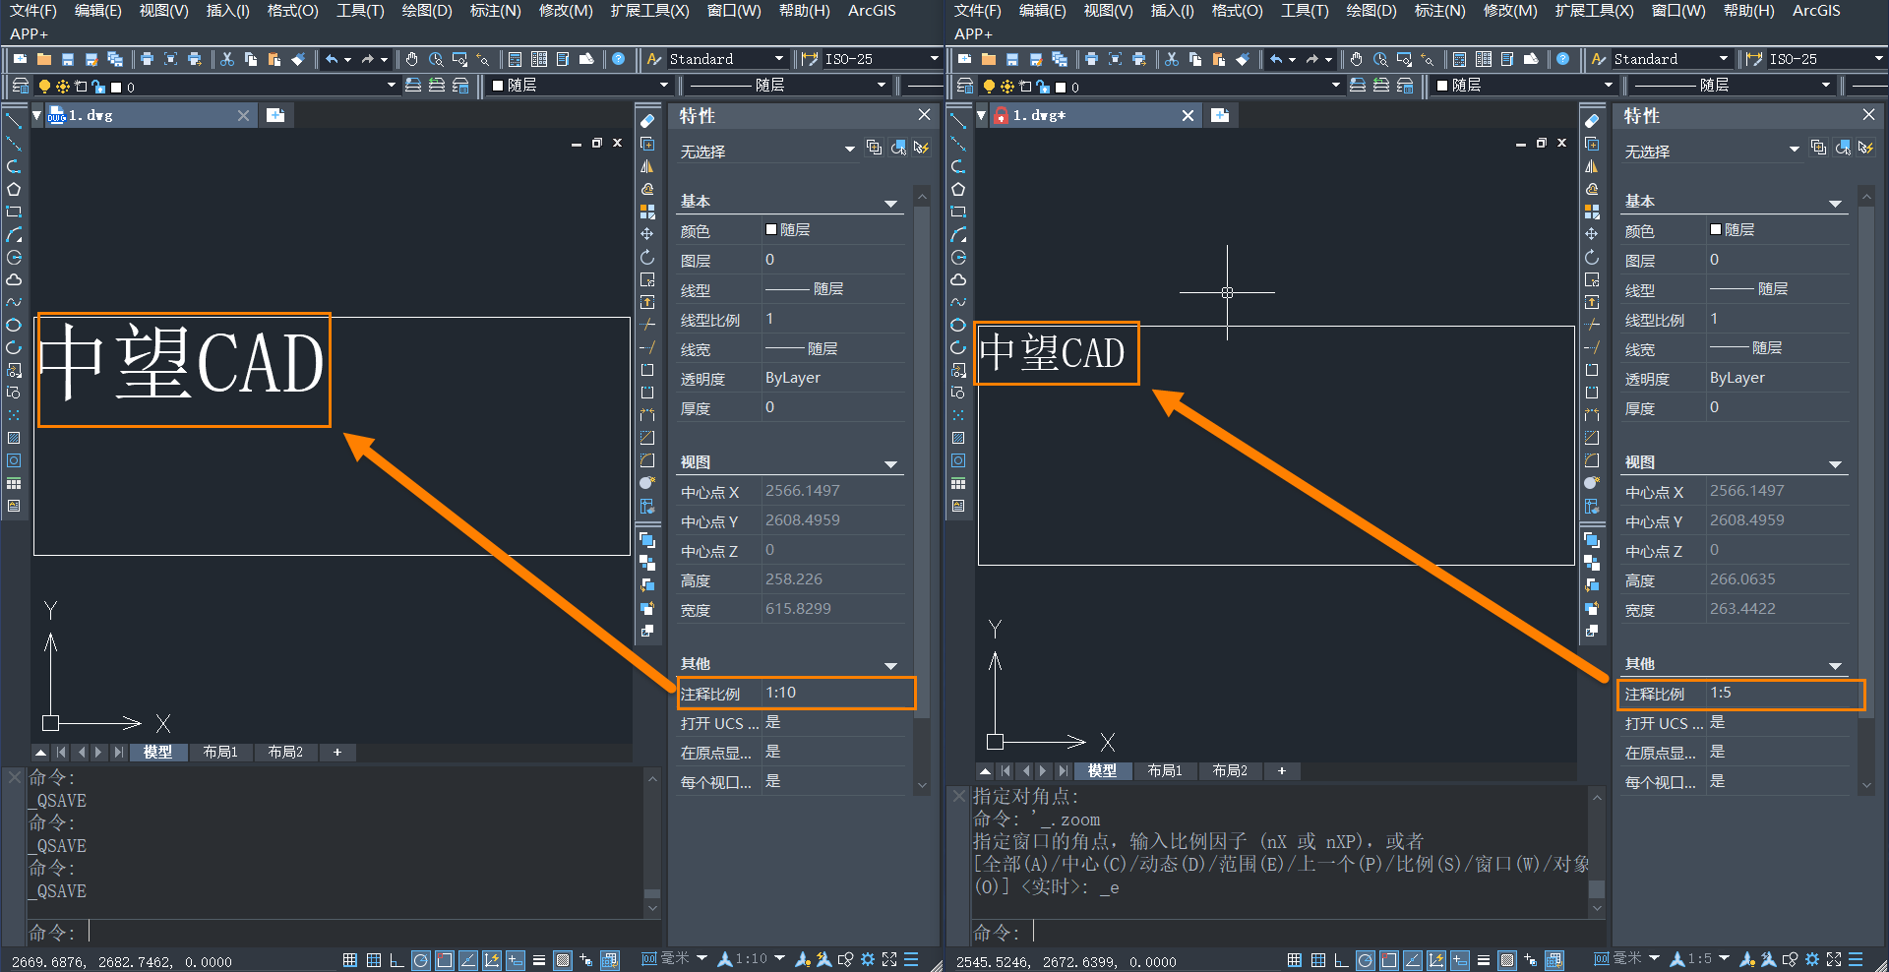Collapse the 其他 section in right Properties panel

[x=1835, y=666]
